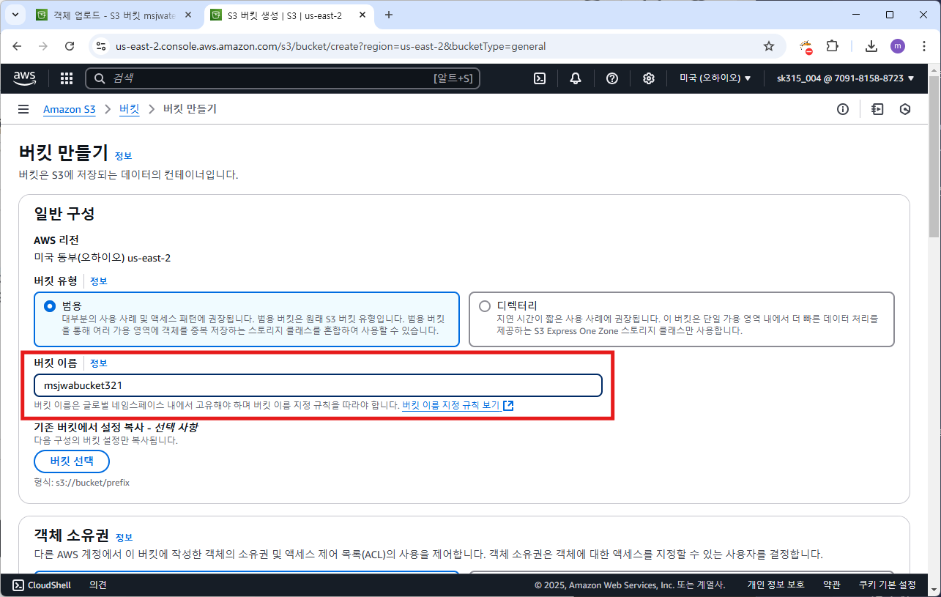Open 개인 정보 보호 footer link

coord(776,585)
